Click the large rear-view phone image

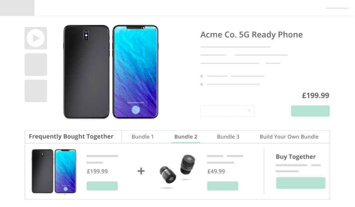tap(86, 72)
